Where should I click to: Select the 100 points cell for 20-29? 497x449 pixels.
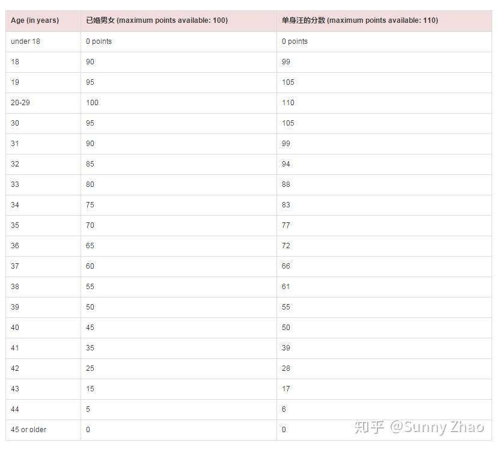click(92, 103)
